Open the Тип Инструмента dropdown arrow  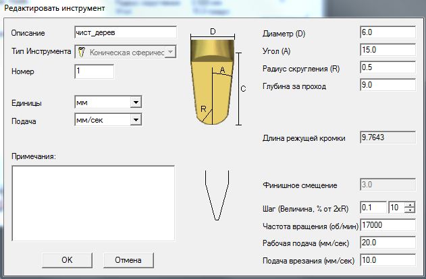170,52
